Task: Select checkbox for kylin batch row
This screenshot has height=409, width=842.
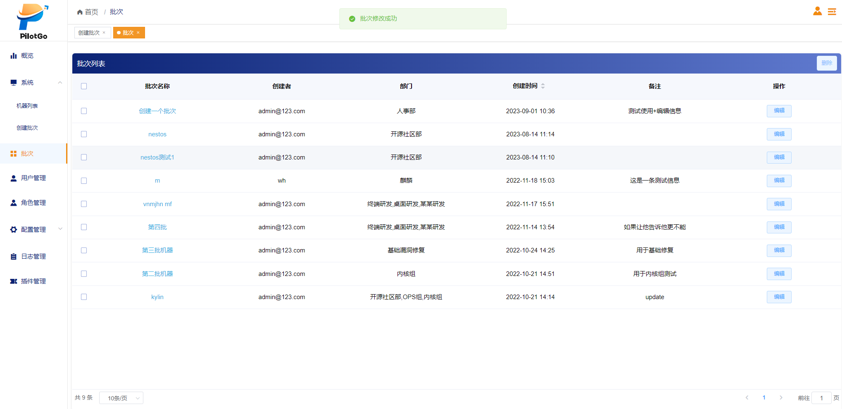Action: pyautogui.click(x=84, y=297)
